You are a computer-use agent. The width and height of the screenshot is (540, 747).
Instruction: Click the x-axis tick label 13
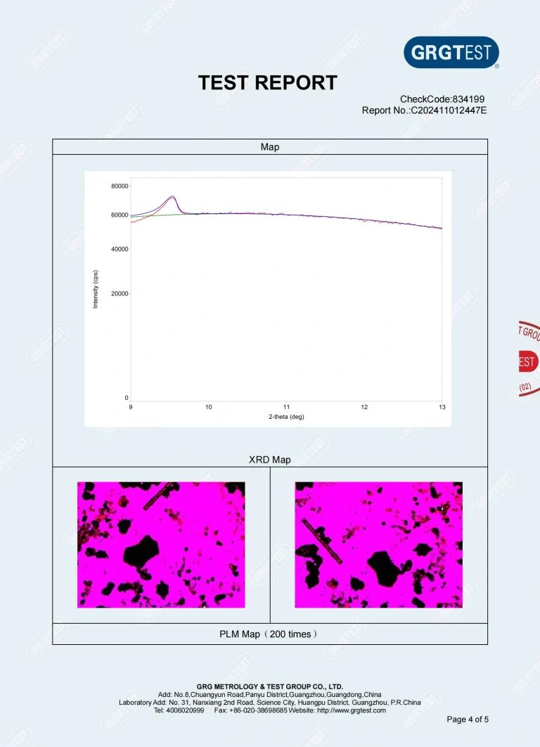442,407
